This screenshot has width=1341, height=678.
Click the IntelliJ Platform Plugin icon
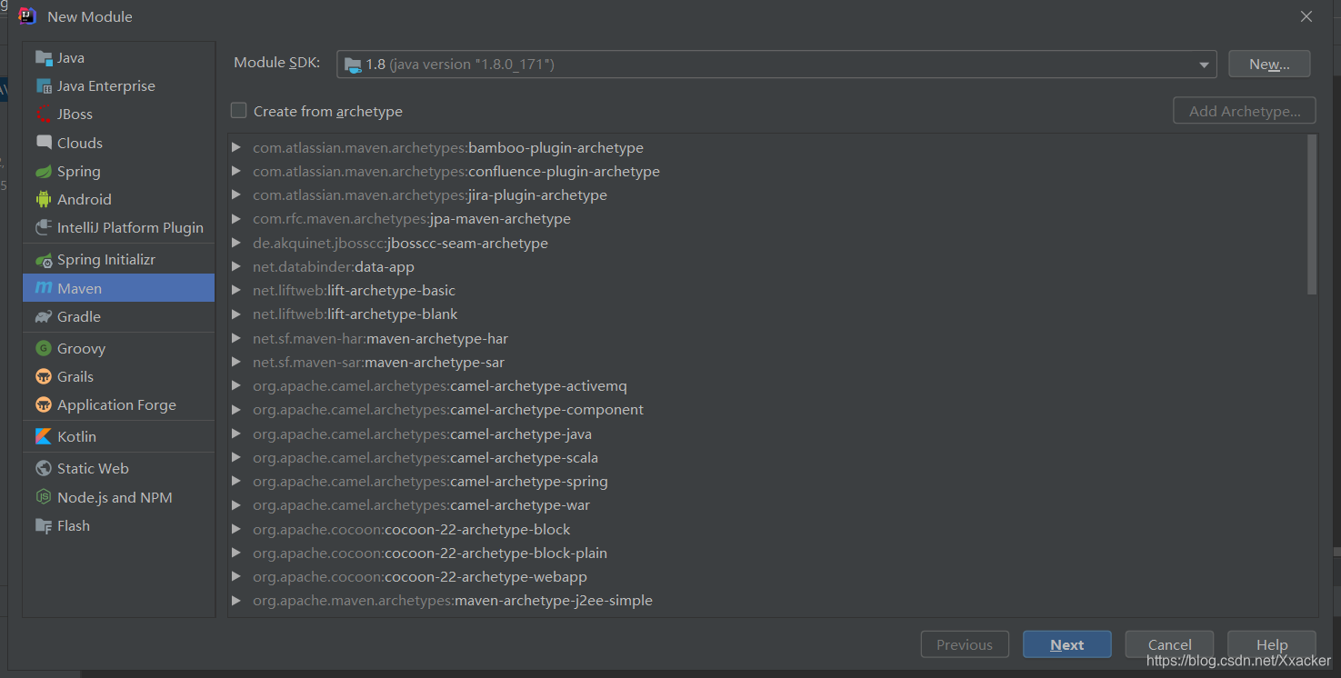[44, 227]
